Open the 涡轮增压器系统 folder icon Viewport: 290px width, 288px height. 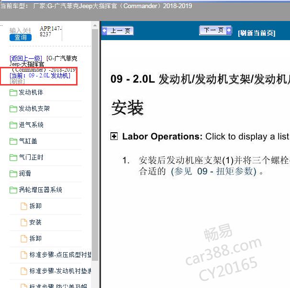(x=13, y=190)
